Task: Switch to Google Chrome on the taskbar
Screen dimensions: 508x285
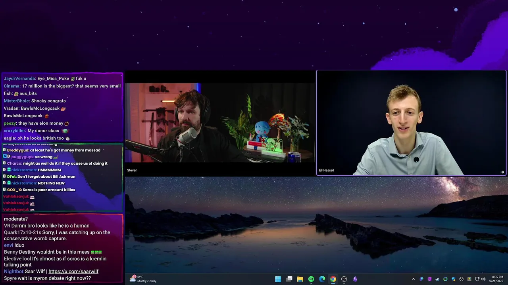Action: pyautogui.click(x=333, y=279)
